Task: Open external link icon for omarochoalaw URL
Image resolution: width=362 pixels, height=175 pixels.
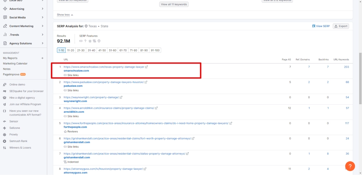Action: [147, 67]
